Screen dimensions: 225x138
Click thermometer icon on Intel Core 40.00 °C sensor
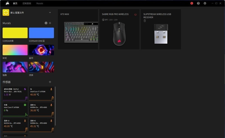[51, 89]
